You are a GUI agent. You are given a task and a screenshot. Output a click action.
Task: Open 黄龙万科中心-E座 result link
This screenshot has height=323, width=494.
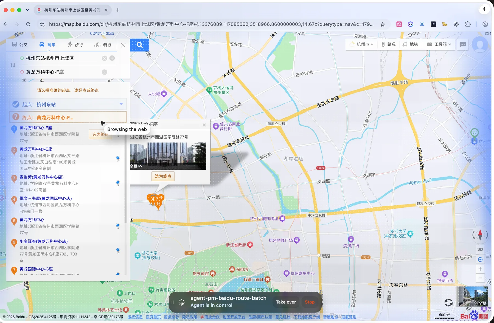(36, 149)
